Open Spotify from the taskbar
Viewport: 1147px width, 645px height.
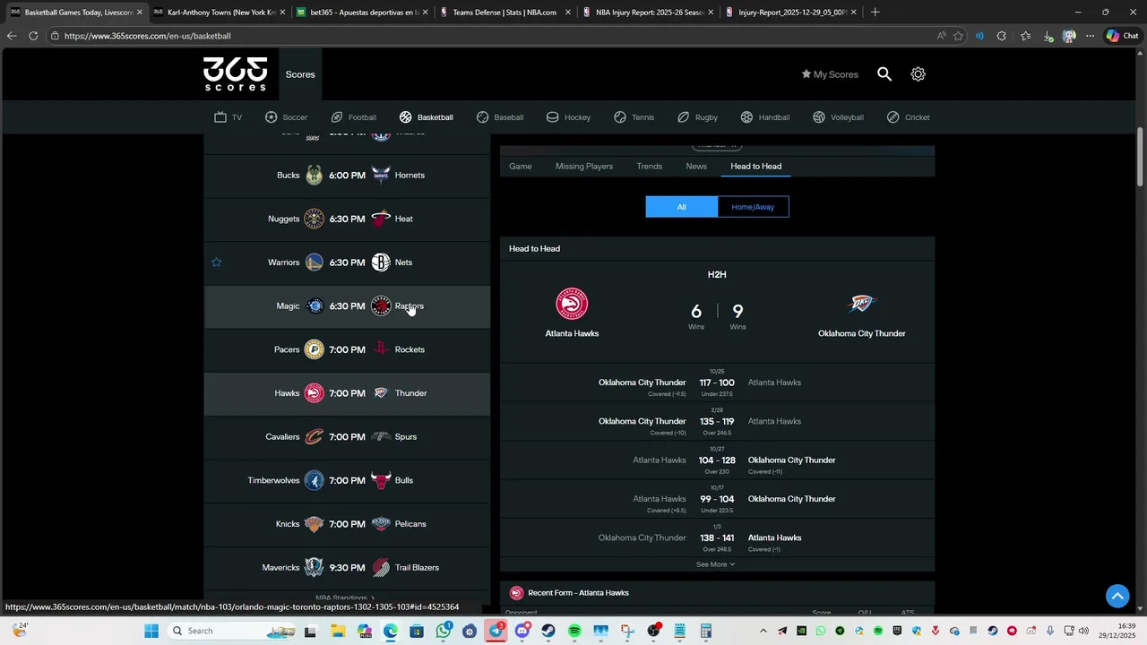(574, 631)
